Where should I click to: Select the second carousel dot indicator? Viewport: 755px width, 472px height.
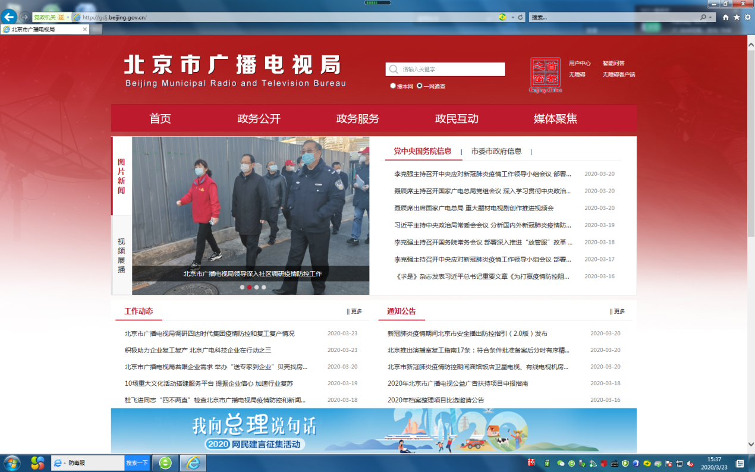click(x=249, y=287)
